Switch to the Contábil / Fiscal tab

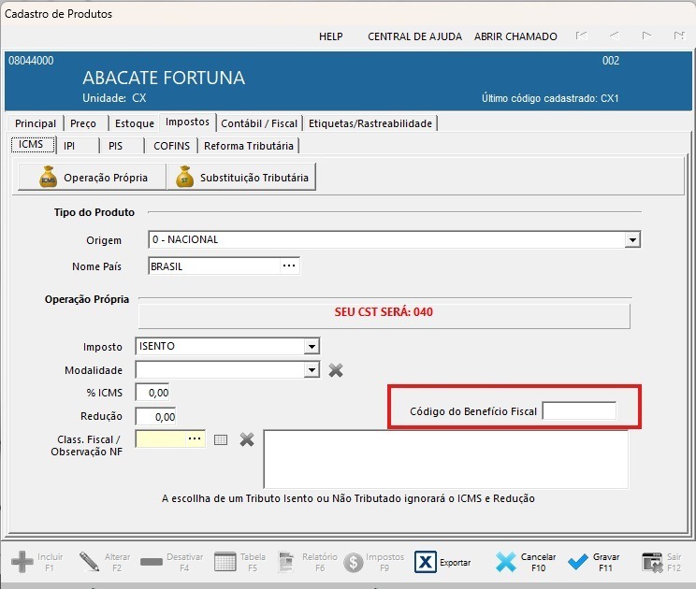click(259, 123)
